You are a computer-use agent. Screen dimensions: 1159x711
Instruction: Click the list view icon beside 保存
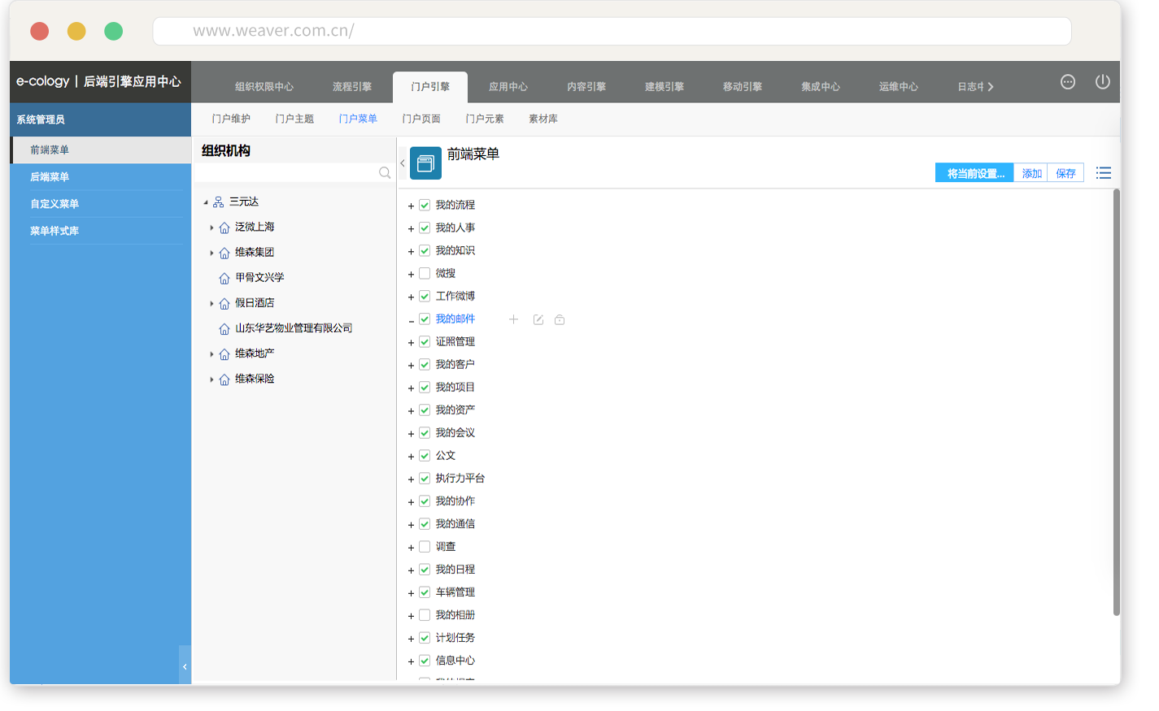[x=1103, y=173]
